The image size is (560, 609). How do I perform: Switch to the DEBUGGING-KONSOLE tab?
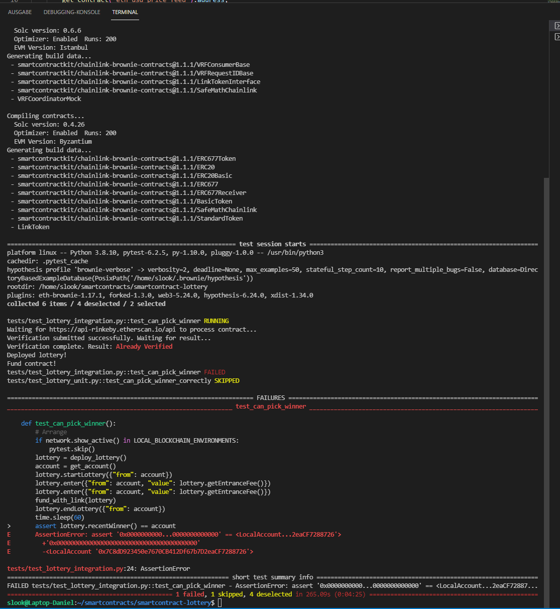72,12
